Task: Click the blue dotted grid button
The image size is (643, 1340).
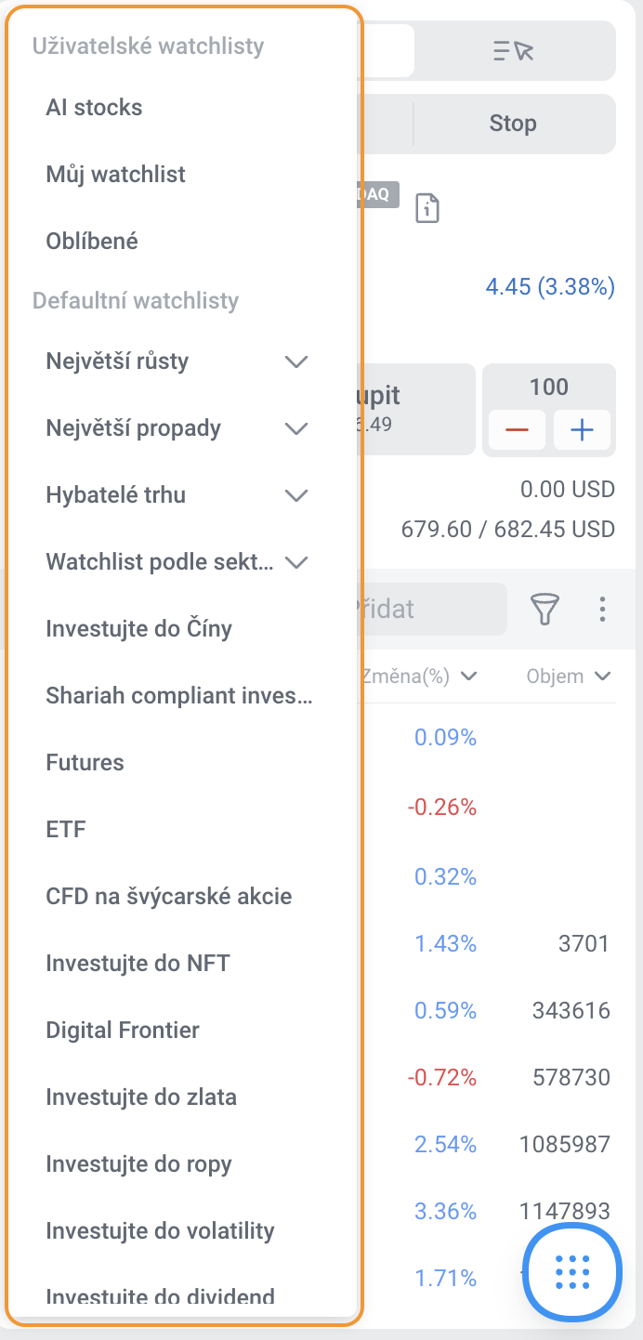Action: pos(572,1271)
